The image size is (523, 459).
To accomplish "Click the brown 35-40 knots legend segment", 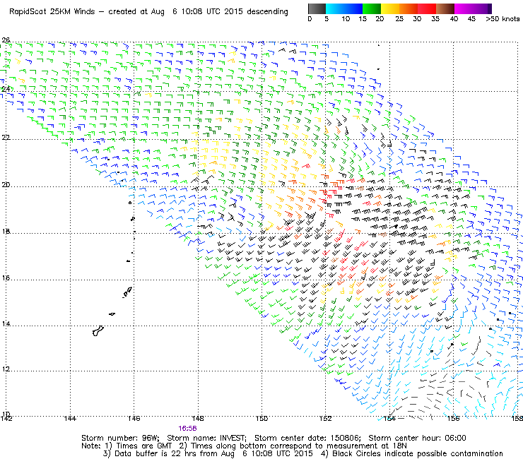I will click(x=445, y=8).
